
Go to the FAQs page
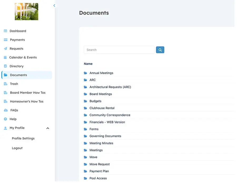pyautogui.click(x=14, y=110)
